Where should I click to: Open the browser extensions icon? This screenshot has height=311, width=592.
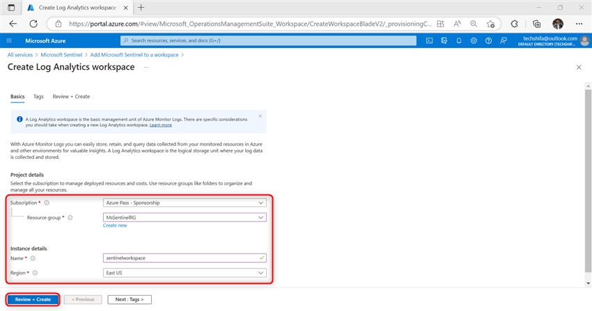(514, 24)
